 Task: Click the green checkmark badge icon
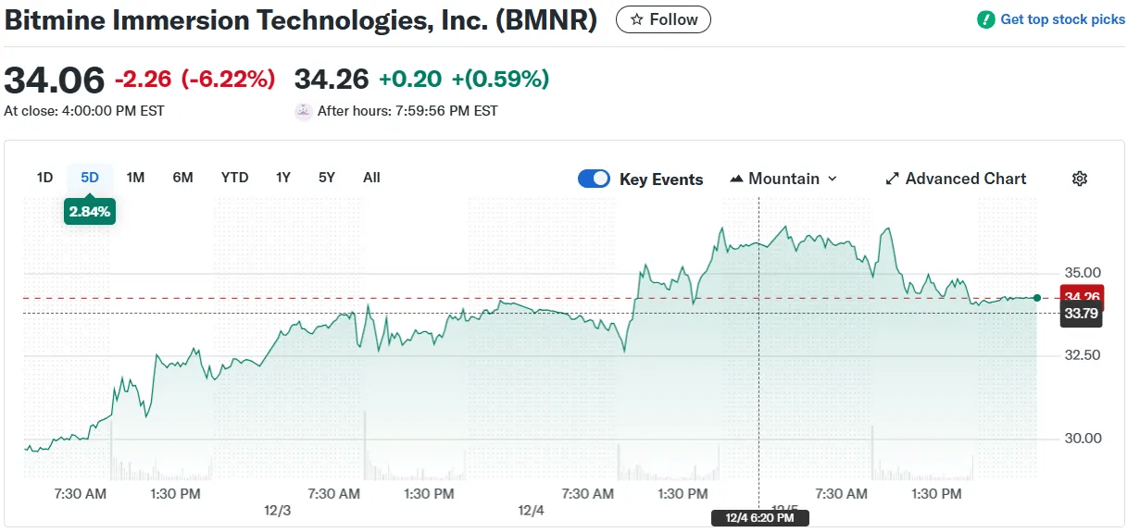pos(986,19)
